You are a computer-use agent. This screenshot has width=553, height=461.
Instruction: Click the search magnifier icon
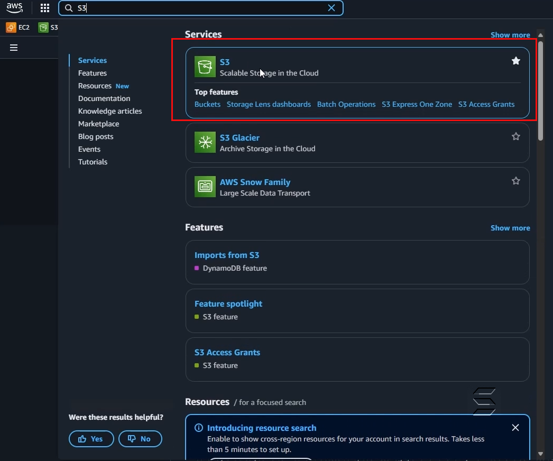[x=69, y=8]
